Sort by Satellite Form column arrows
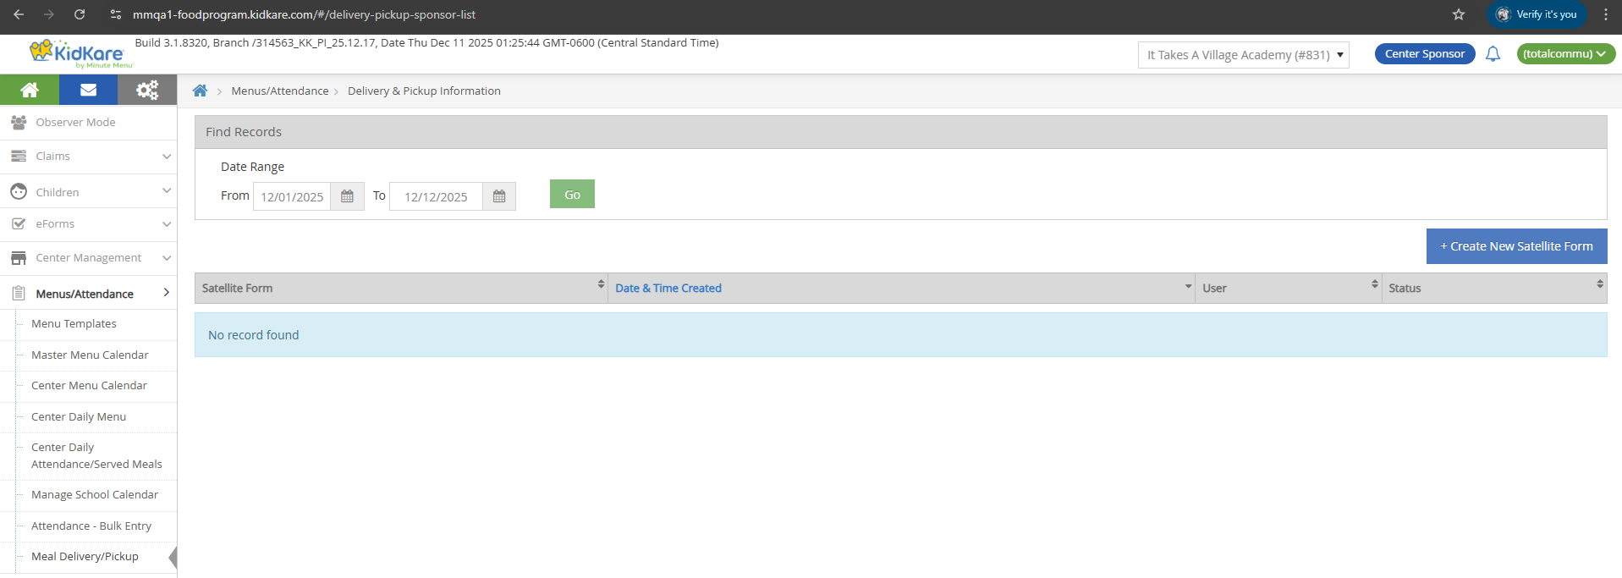This screenshot has height=578, width=1622. (x=601, y=284)
